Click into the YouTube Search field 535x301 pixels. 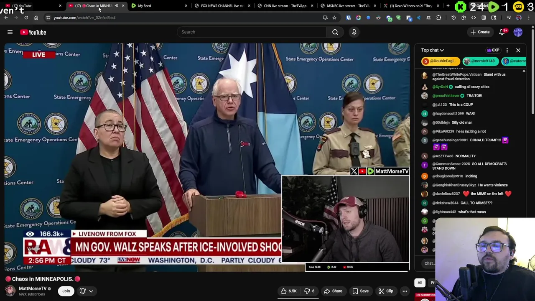252,32
